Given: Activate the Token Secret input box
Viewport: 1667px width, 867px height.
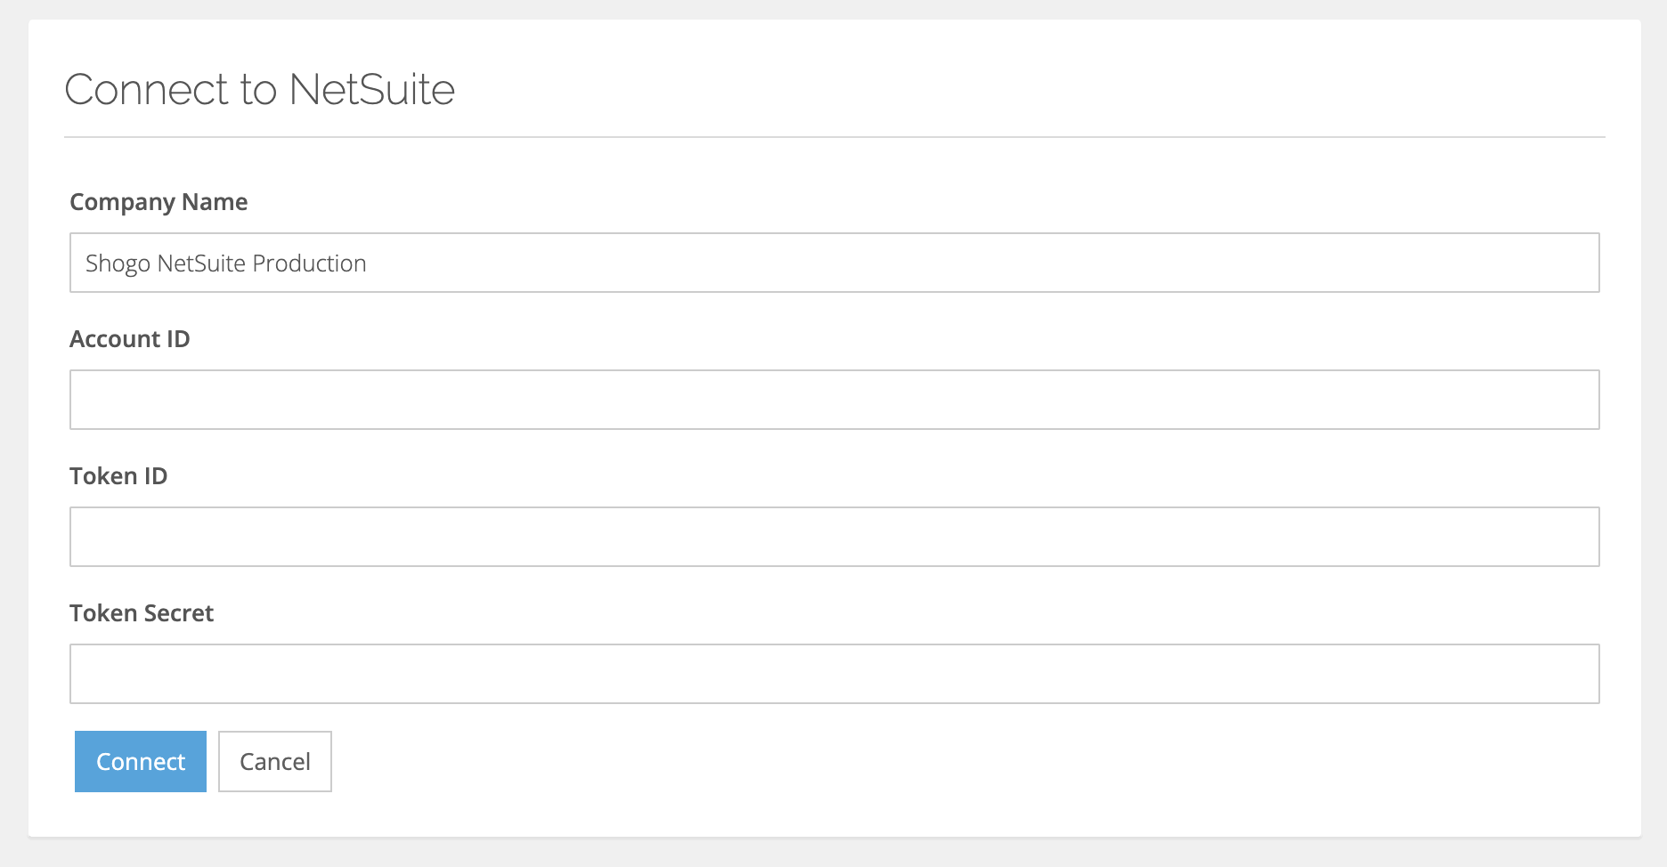Looking at the screenshot, I should tap(834, 674).
